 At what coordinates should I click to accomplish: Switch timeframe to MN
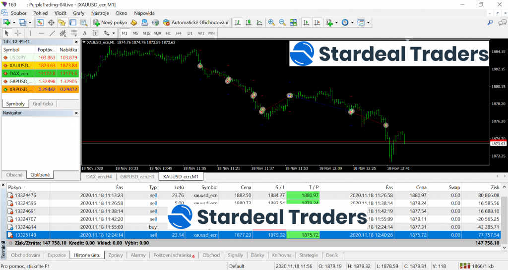click(x=211, y=33)
